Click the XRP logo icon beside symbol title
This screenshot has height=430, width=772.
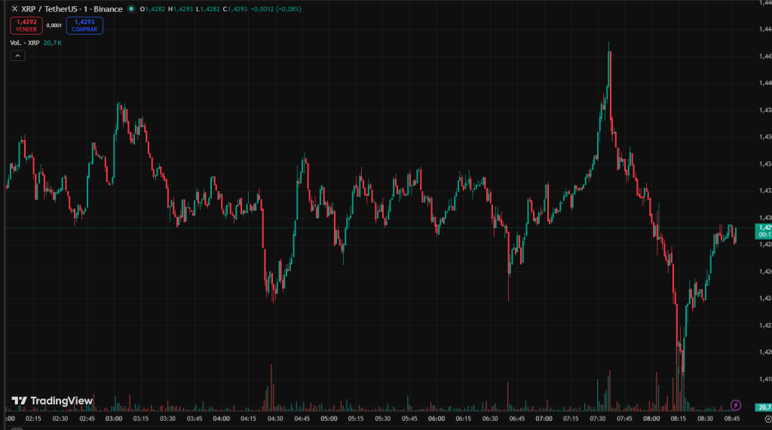[x=14, y=9]
